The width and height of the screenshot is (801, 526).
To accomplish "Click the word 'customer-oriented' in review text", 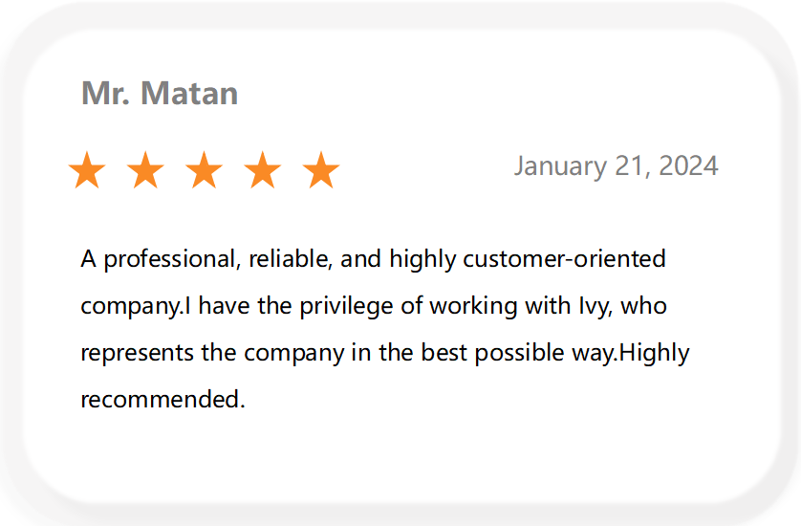I will [x=565, y=259].
